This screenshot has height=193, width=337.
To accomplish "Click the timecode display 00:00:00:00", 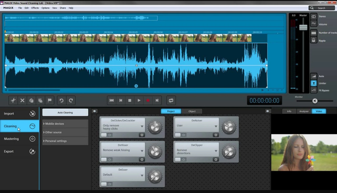I will (264, 100).
